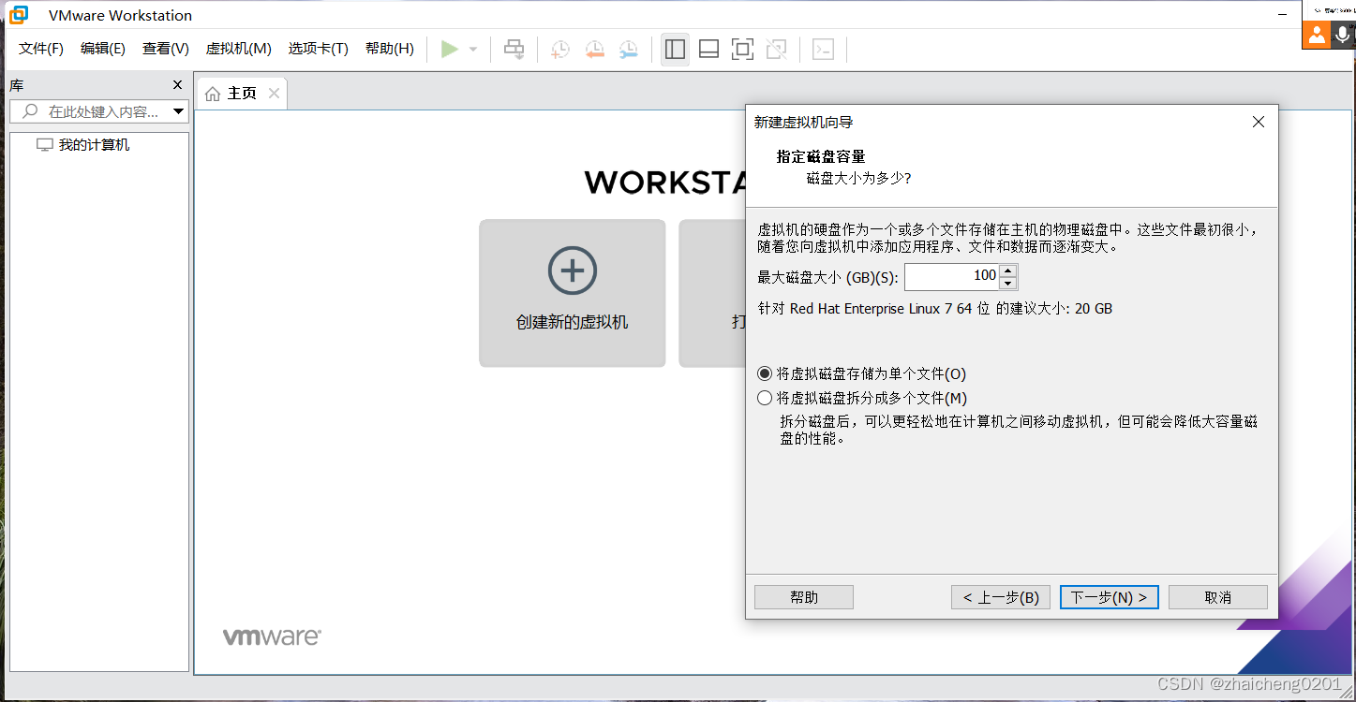Click Send Ctrl+Alt+Del toolbar icon
Viewport: 1356px width, 702px height.
pos(514,49)
